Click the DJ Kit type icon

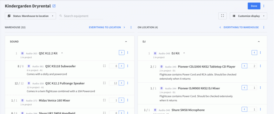[x=155, y=53]
